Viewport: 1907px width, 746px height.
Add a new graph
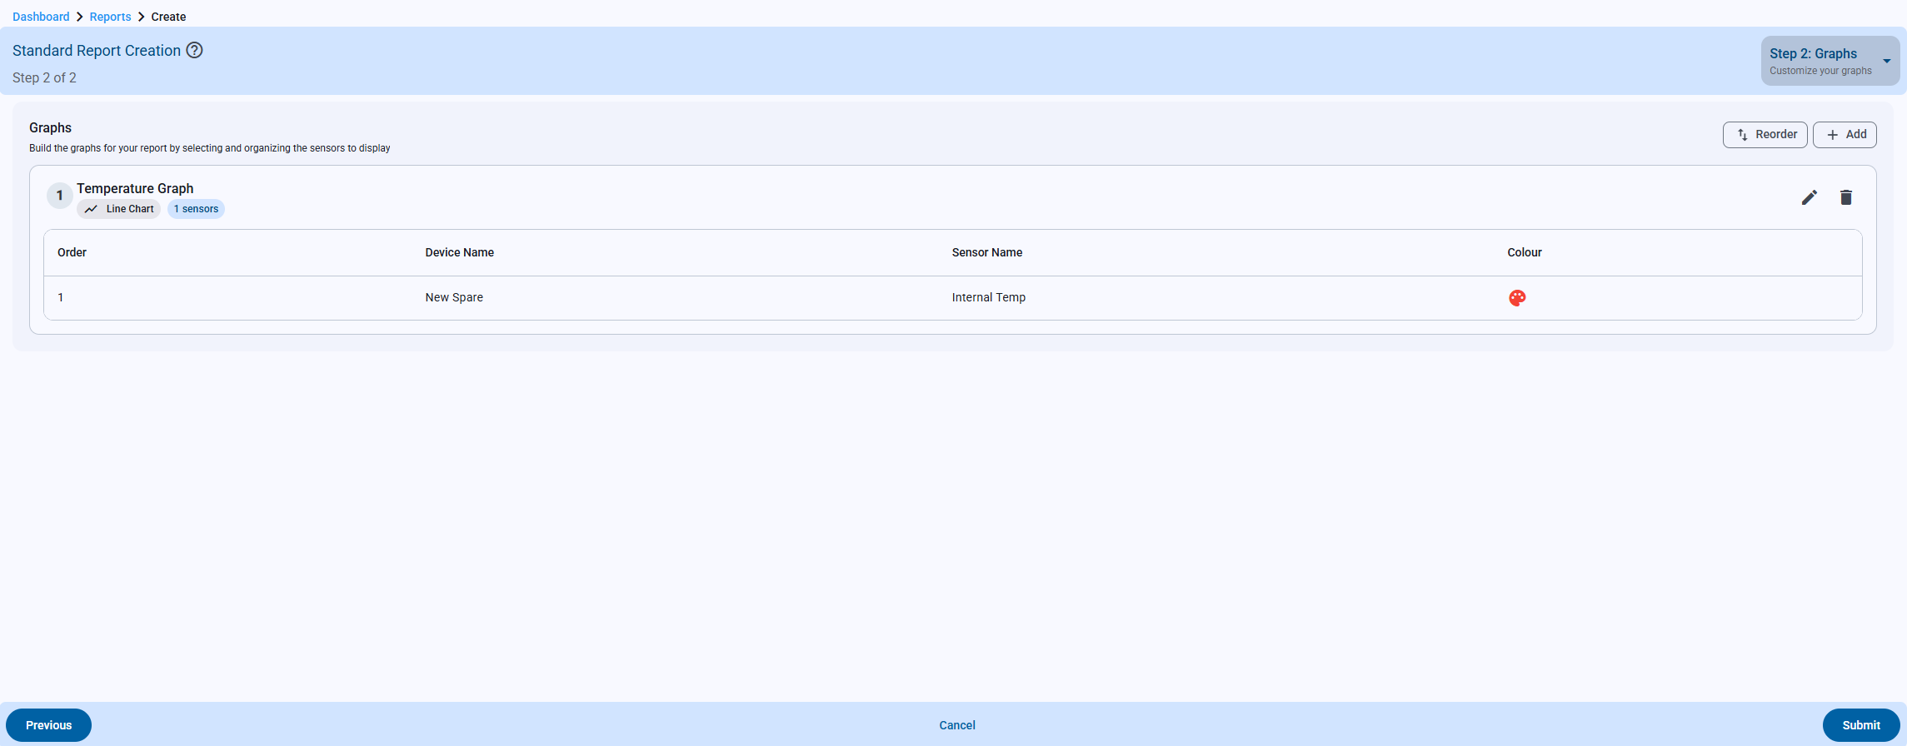[1844, 135]
